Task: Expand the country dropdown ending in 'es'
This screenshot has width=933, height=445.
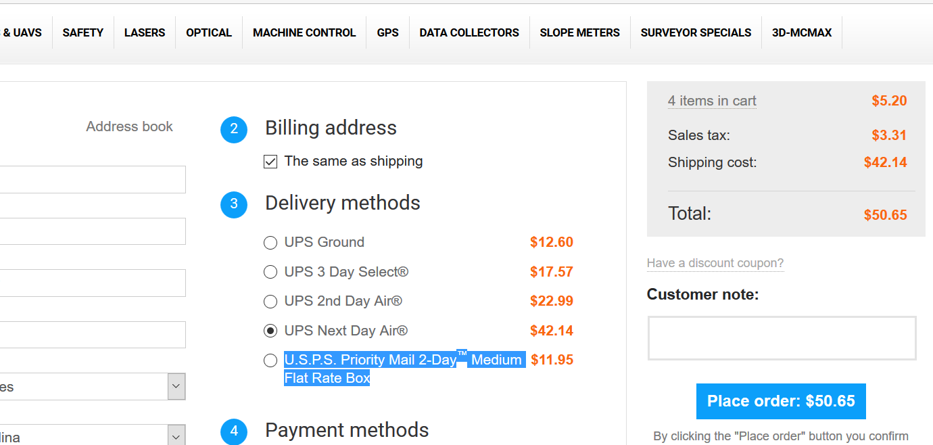Action: pos(92,386)
